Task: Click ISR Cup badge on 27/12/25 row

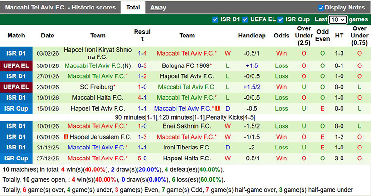Action: [16, 159]
